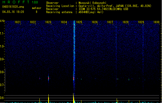This screenshot has width=162, height=103.
Task: Click the 1.0 kHz frequency axis label
Action: click(2, 46)
